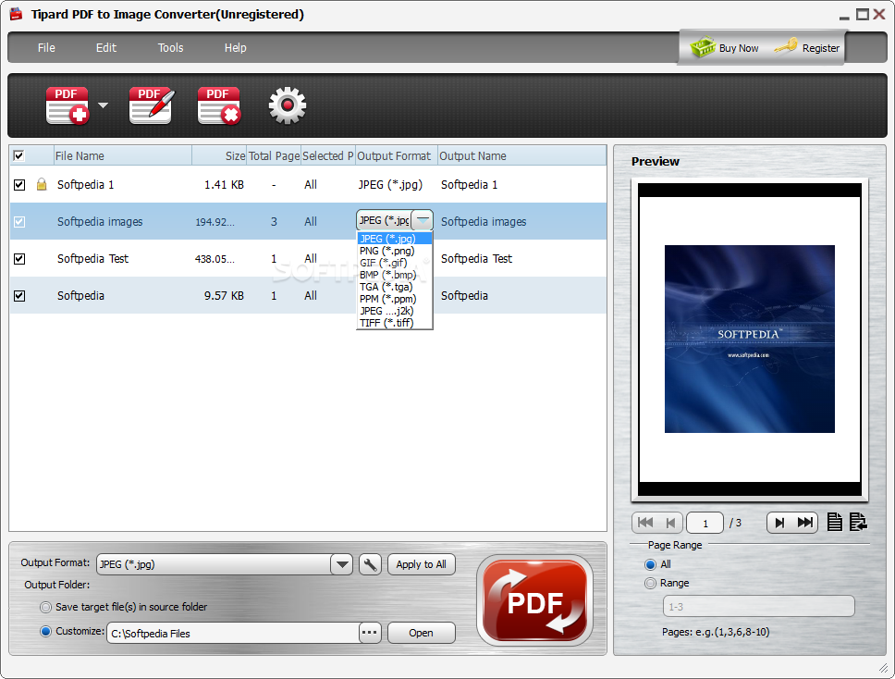Screen dimensions: 895x679
Task: Click the Register key button
Action: (x=807, y=48)
